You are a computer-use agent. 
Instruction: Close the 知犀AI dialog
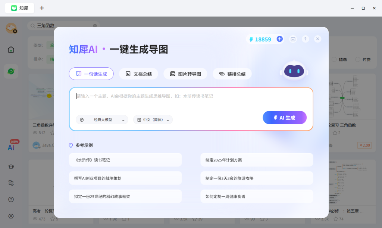[318, 39]
